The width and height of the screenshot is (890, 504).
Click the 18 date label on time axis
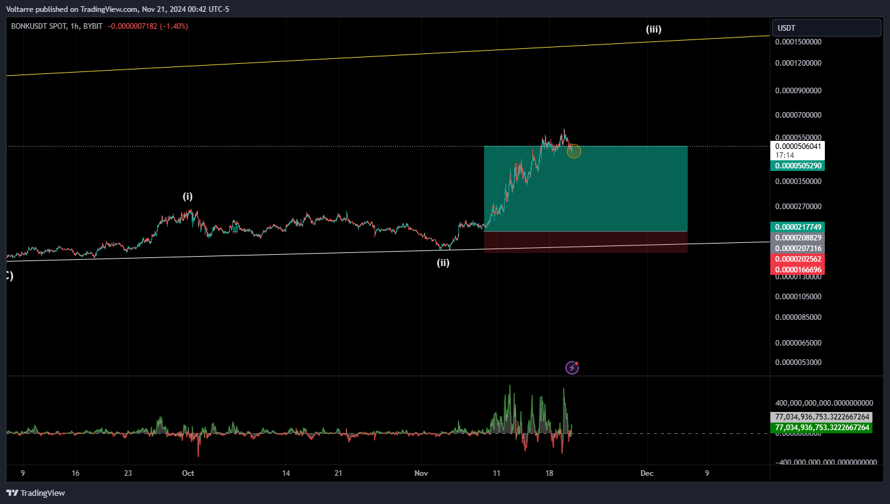(549, 474)
